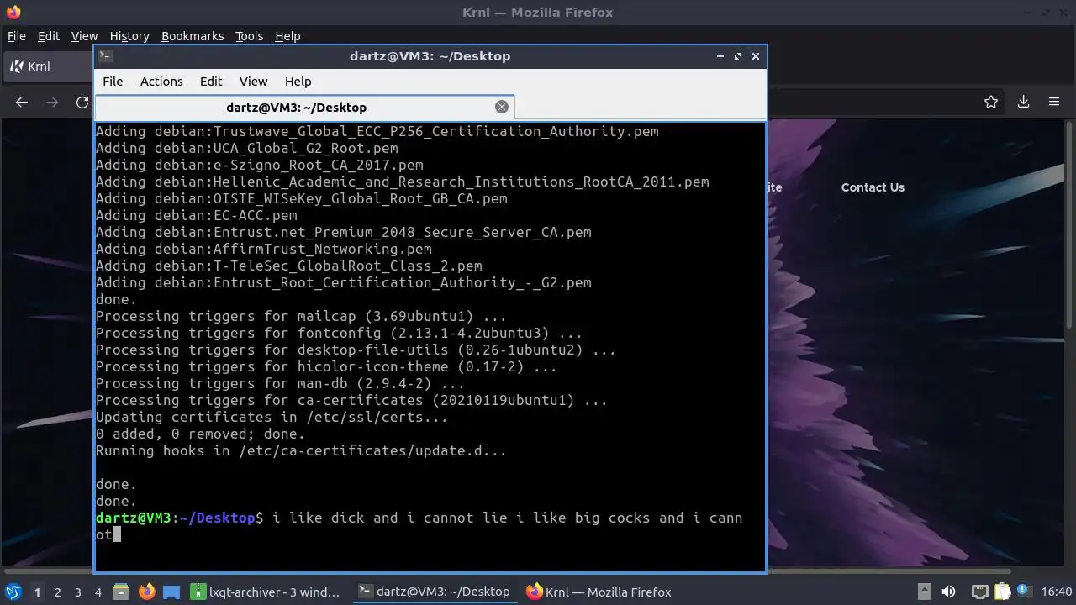The width and height of the screenshot is (1076, 605).
Task: Click the line 'Adding debian:EC-ACC.pem'
Action: 197,215
